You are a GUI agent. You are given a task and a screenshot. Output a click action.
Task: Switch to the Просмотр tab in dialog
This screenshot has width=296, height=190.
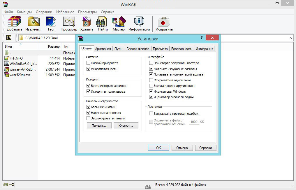tap(160, 49)
